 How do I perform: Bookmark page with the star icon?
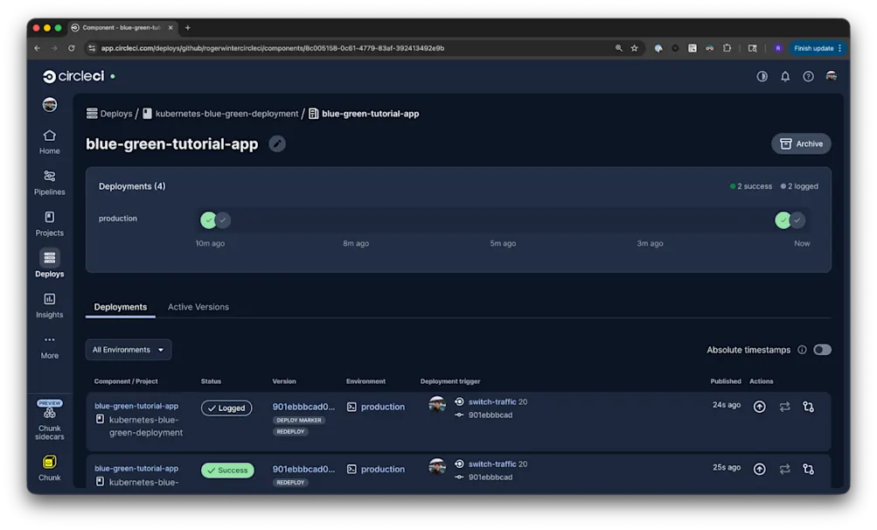[x=634, y=48]
